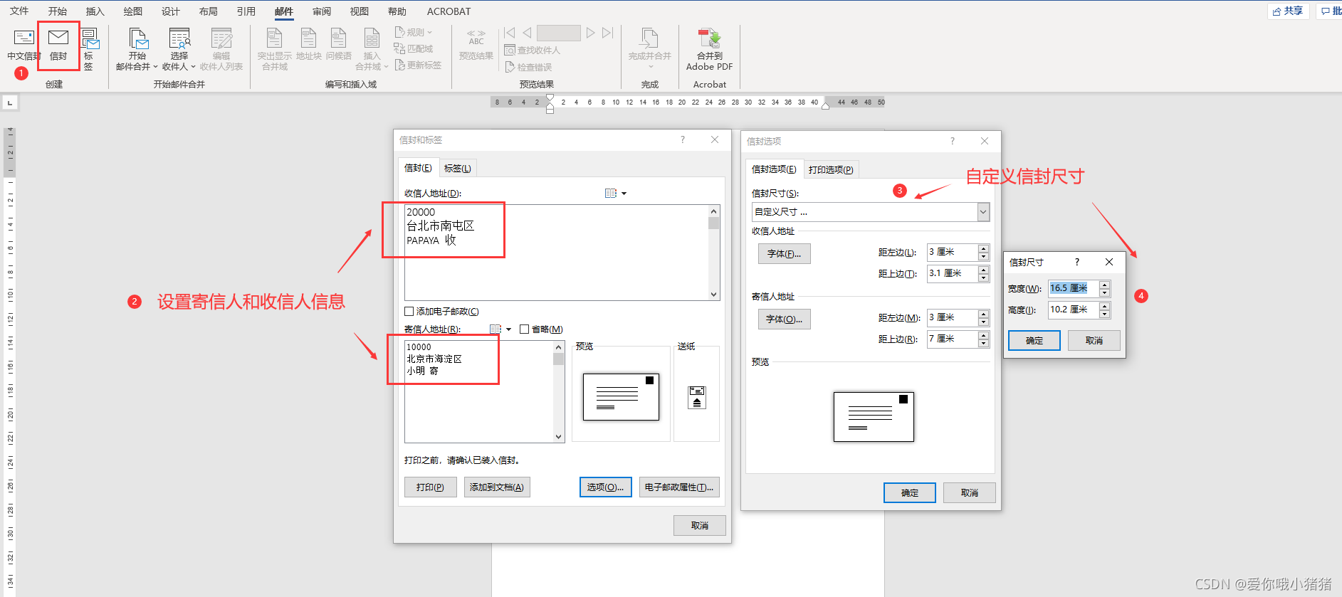Click OK (确定) in Envelope Options dialog
Viewport: 1342px width, 597px height.
tap(910, 492)
